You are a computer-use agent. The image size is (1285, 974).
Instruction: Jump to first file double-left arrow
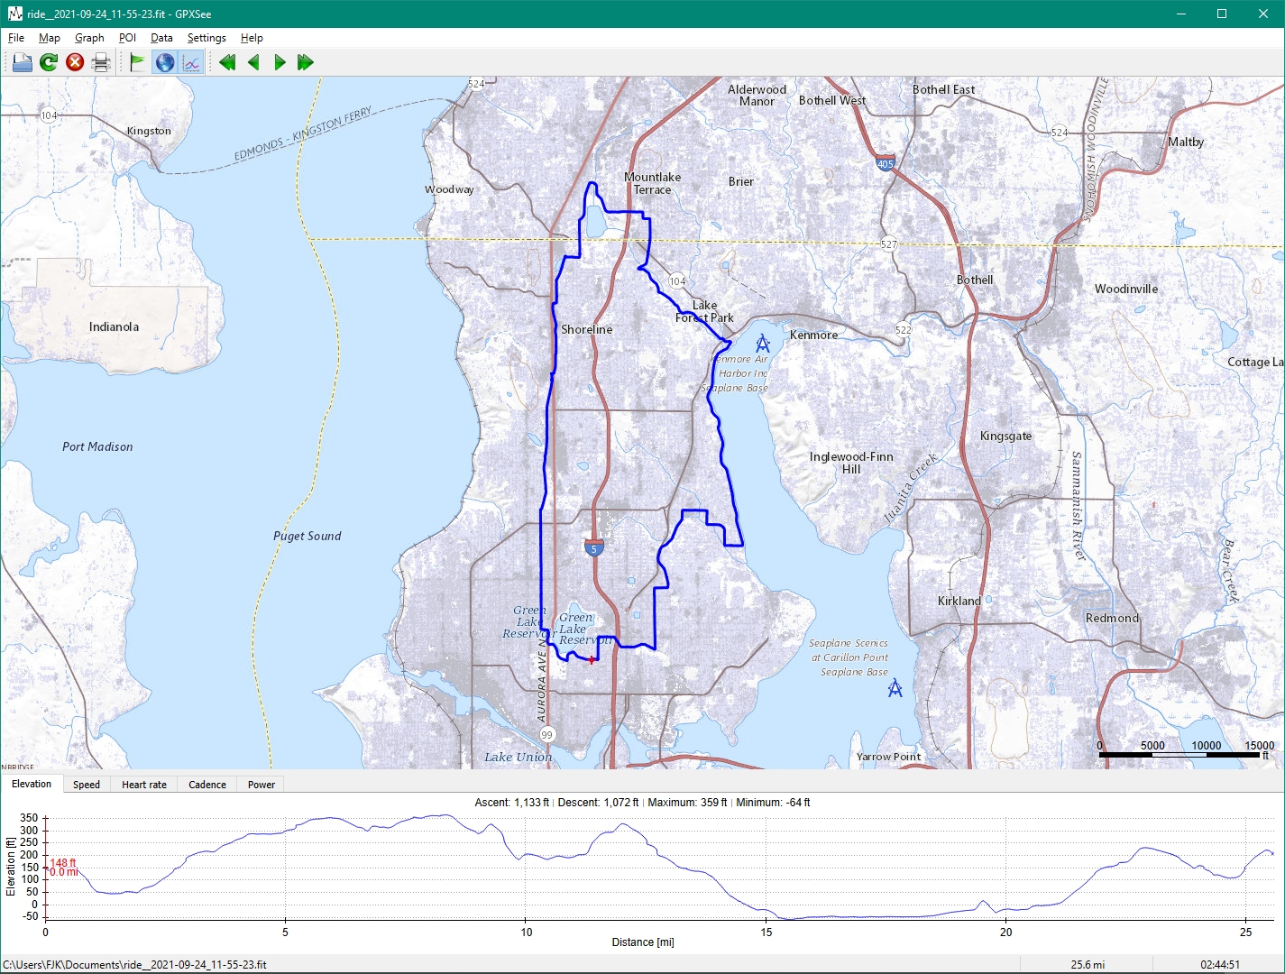pyautogui.click(x=227, y=62)
